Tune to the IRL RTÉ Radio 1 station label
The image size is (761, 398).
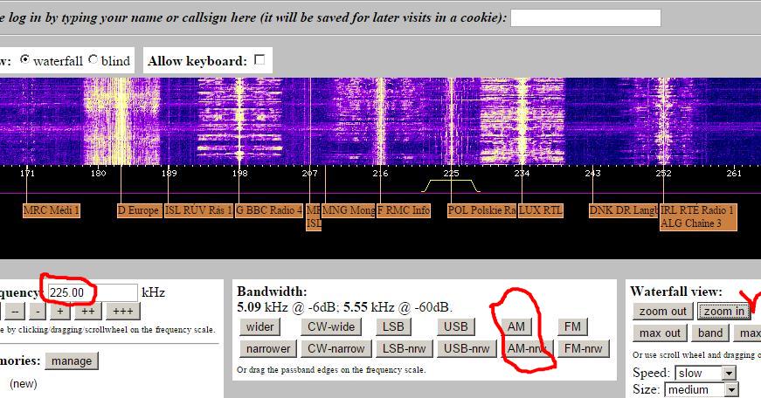[x=698, y=210]
